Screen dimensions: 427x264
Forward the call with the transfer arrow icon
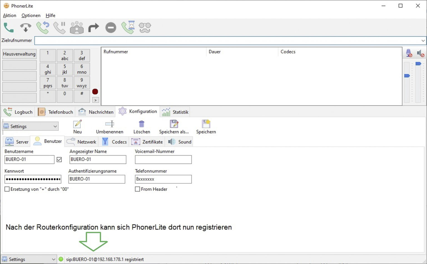point(94,27)
